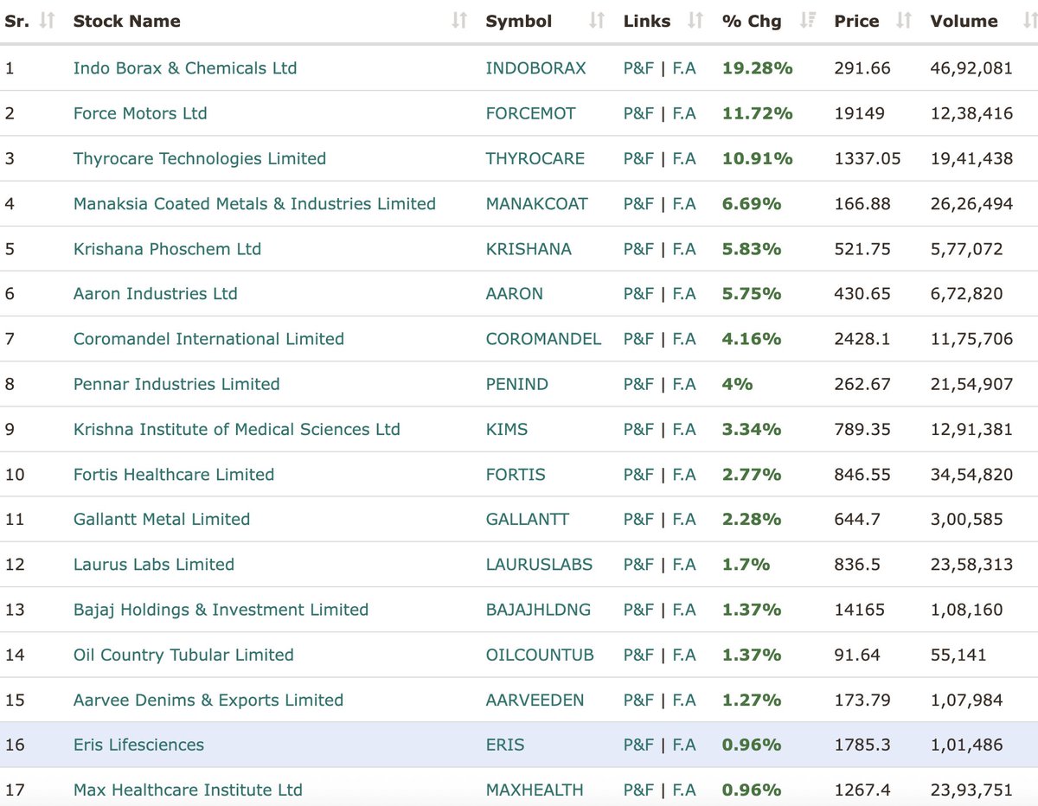Click the Stock Name column header text
The height and width of the screenshot is (806, 1038).
127,21
